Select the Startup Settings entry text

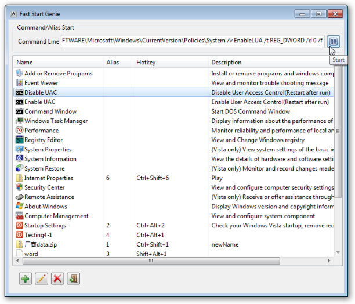click(45, 226)
